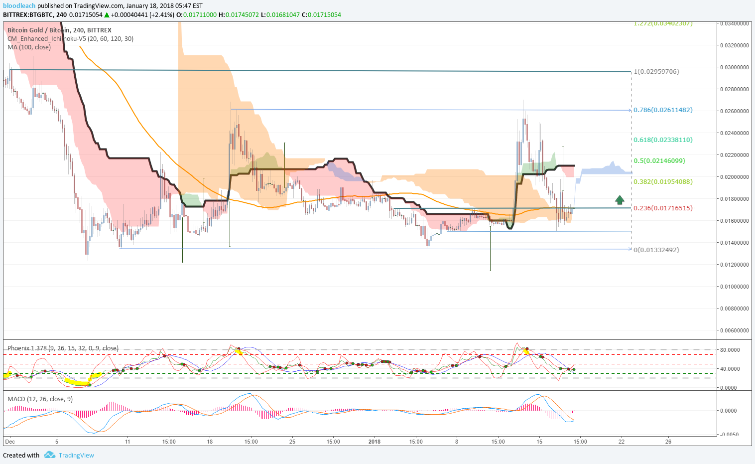The image size is (755, 464).
Task: Click the 22 date label on time axis
Action: [622, 442]
